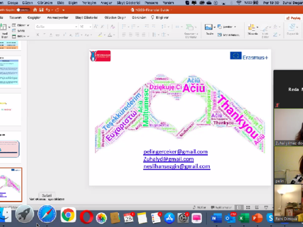The image size is (303, 227).
Task: Switch to the Gözden Geçir ribbon tab
Action: coord(115,18)
